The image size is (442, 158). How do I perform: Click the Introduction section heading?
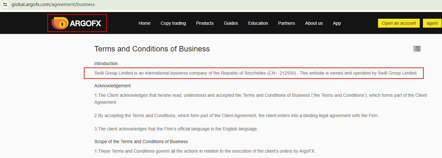(x=106, y=63)
